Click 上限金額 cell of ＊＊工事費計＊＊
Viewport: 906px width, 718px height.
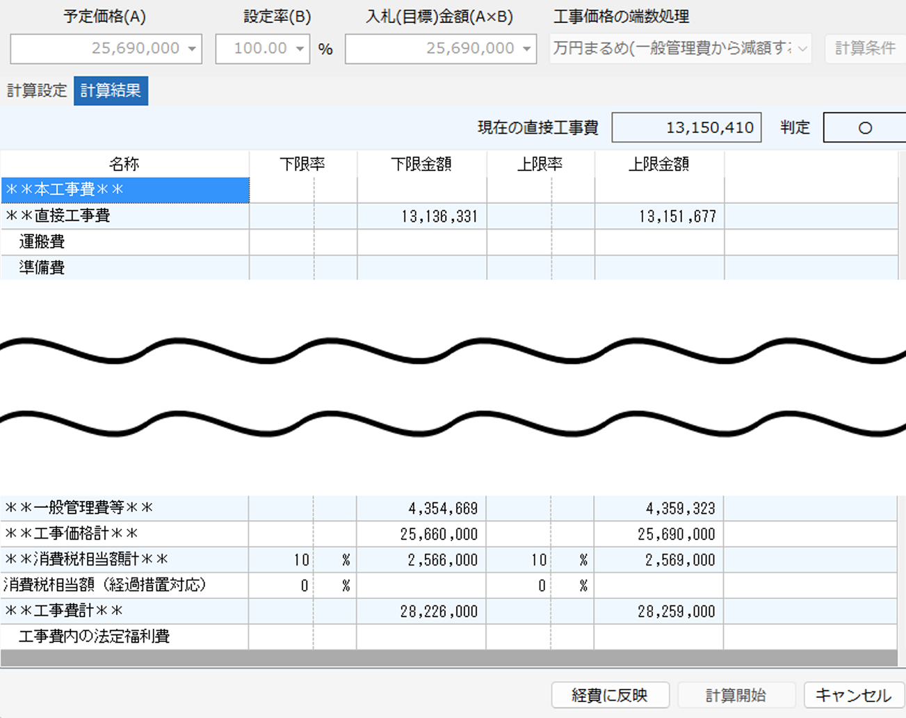coord(658,612)
